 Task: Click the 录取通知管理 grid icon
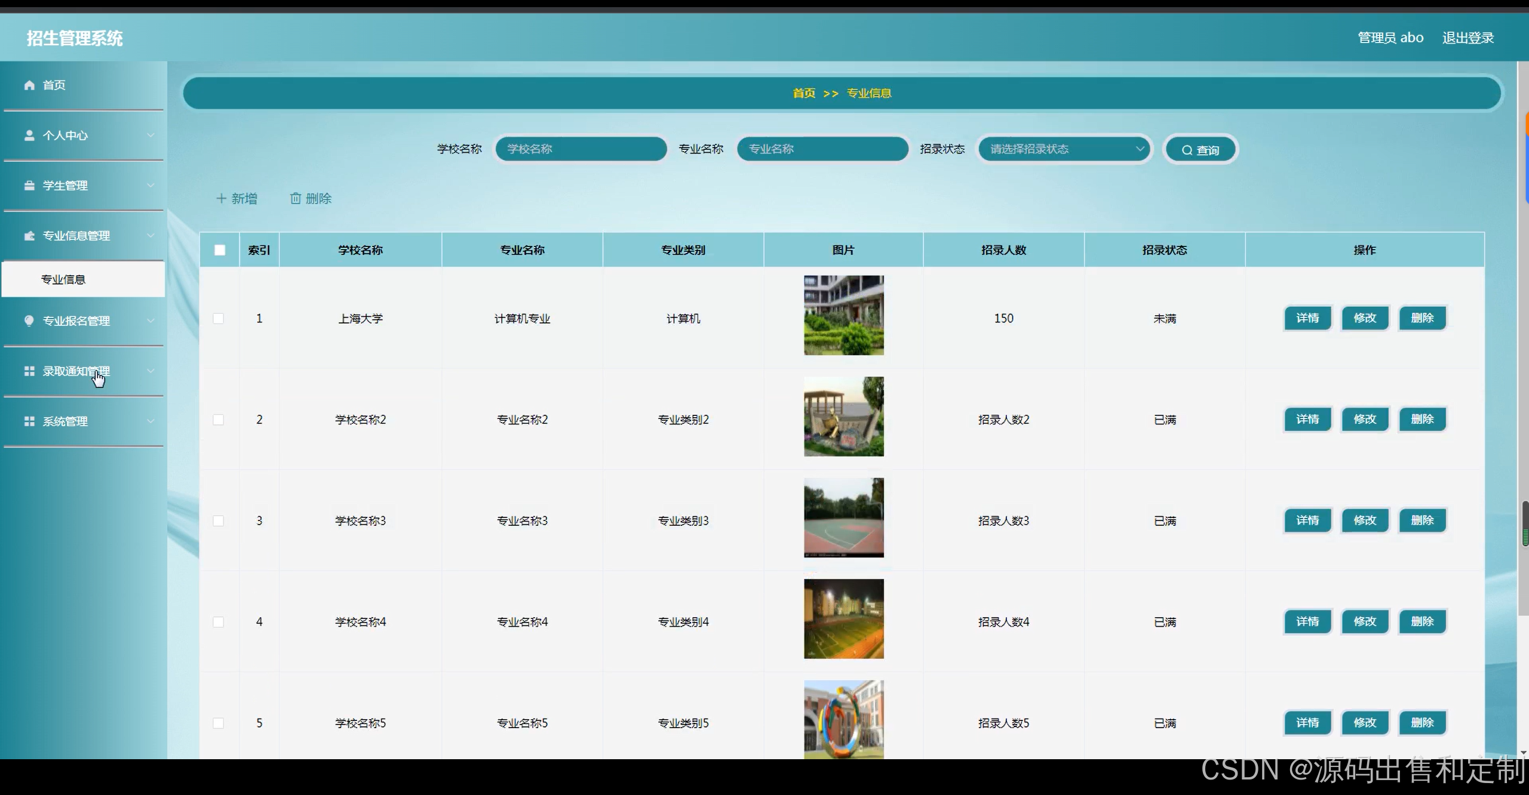tap(29, 371)
